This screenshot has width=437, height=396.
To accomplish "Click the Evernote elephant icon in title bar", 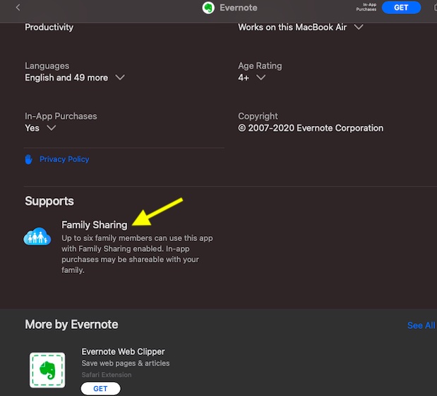I will [x=208, y=8].
